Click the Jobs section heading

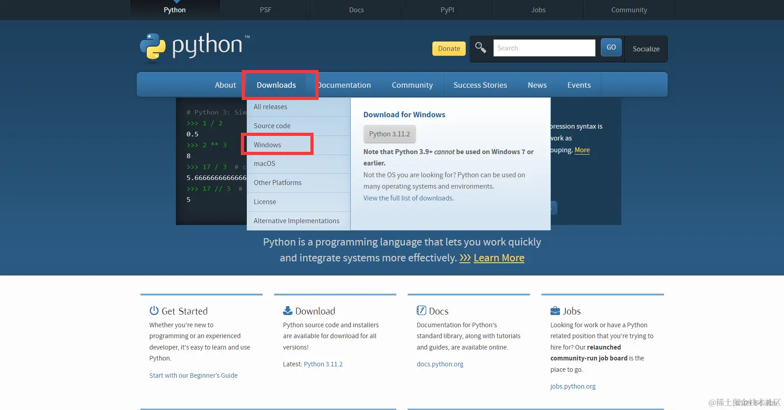click(572, 311)
